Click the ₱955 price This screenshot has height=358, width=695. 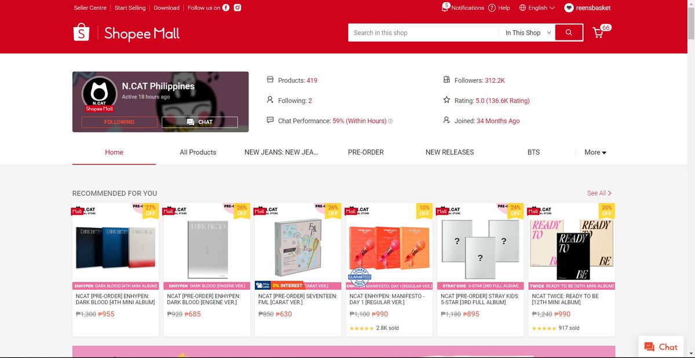107,314
